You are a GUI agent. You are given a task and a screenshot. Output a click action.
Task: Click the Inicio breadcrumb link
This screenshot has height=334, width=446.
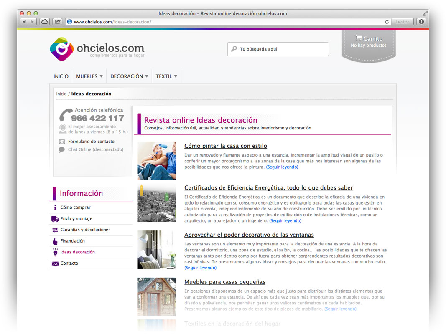tap(61, 94)
